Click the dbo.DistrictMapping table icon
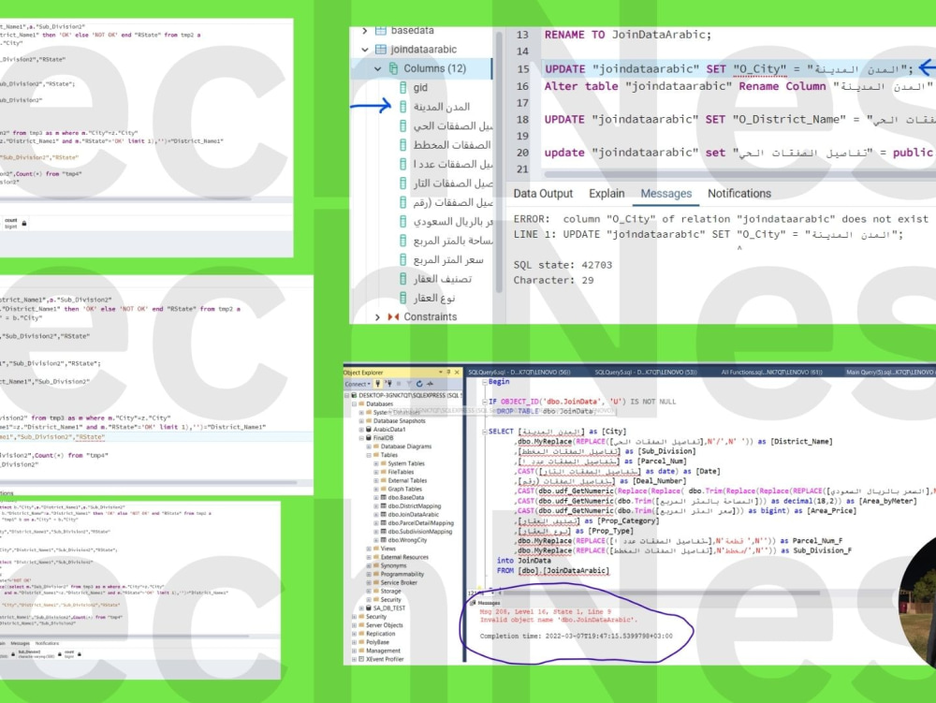Image resolution: width=936 pixels, height=703 pixels. click(x=383, y=506)
